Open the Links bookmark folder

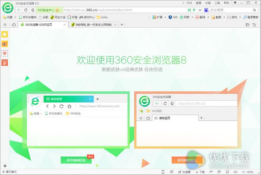point(102,17)
